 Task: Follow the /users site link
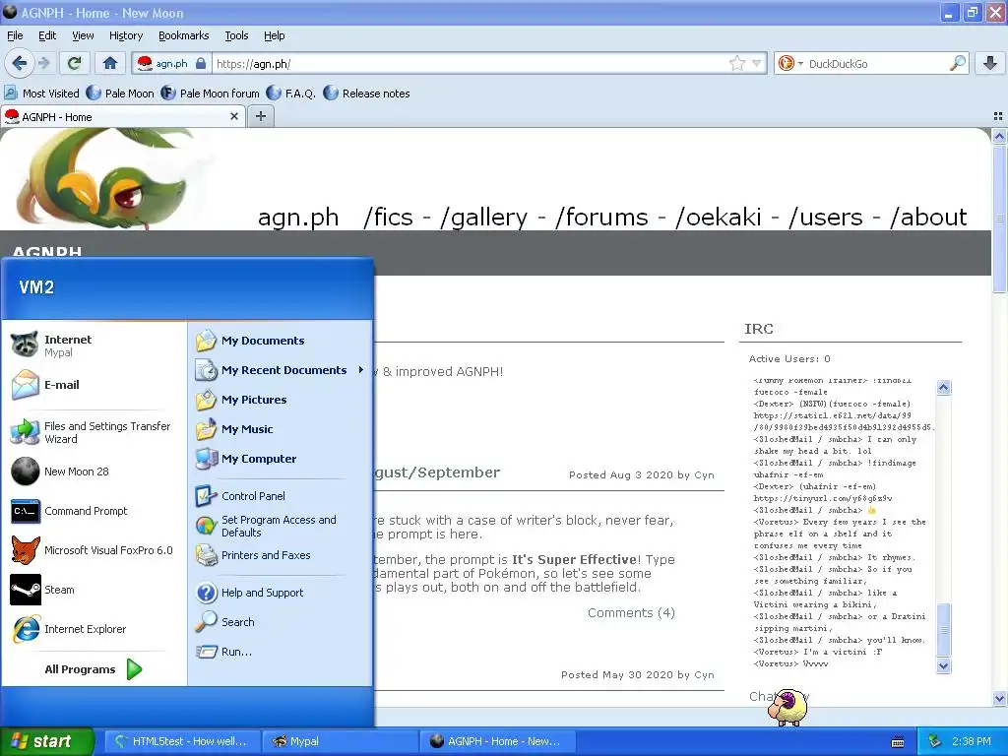[826, 218]
